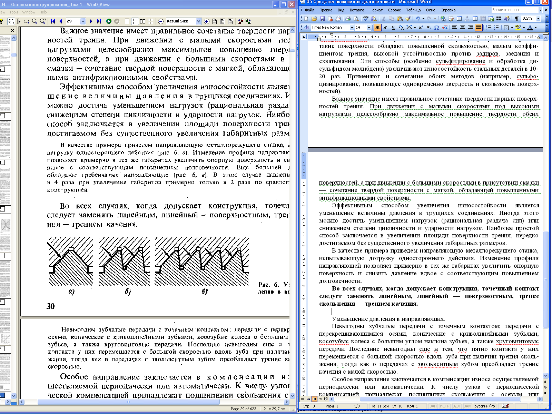
Task: Open the Вставка menu in Word
Action: tap(357, 10)
